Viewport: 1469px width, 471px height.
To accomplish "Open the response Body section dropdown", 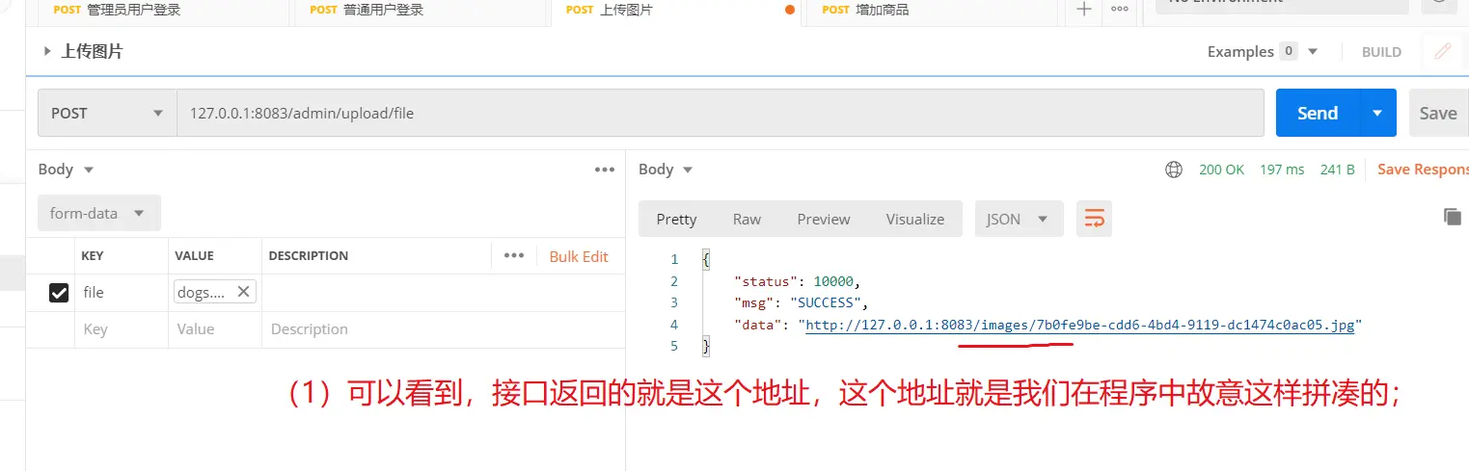I will [x=666, y=170].
